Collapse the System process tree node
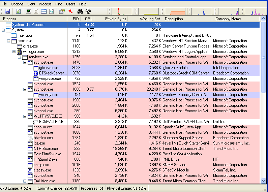This screenshot has width=268, height=192. [3, 30]
